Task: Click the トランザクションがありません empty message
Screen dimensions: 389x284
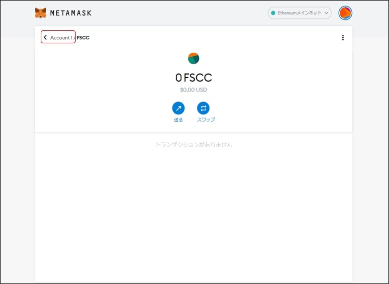Action: click(x=194, y=145)
